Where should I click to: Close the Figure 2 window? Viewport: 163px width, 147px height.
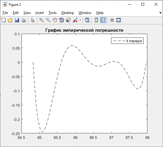pyautogui.click(x=156, y=4)
